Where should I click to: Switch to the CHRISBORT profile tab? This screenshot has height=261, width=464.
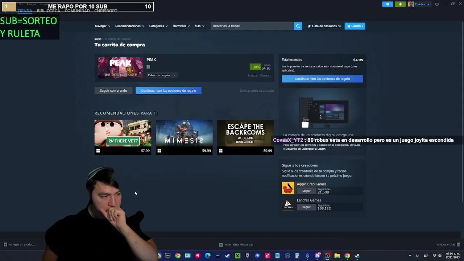click(x=105, y=11)
